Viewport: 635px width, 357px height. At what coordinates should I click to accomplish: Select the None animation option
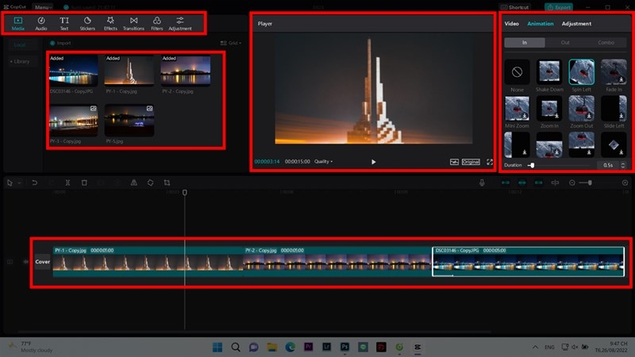click(518, 72)
